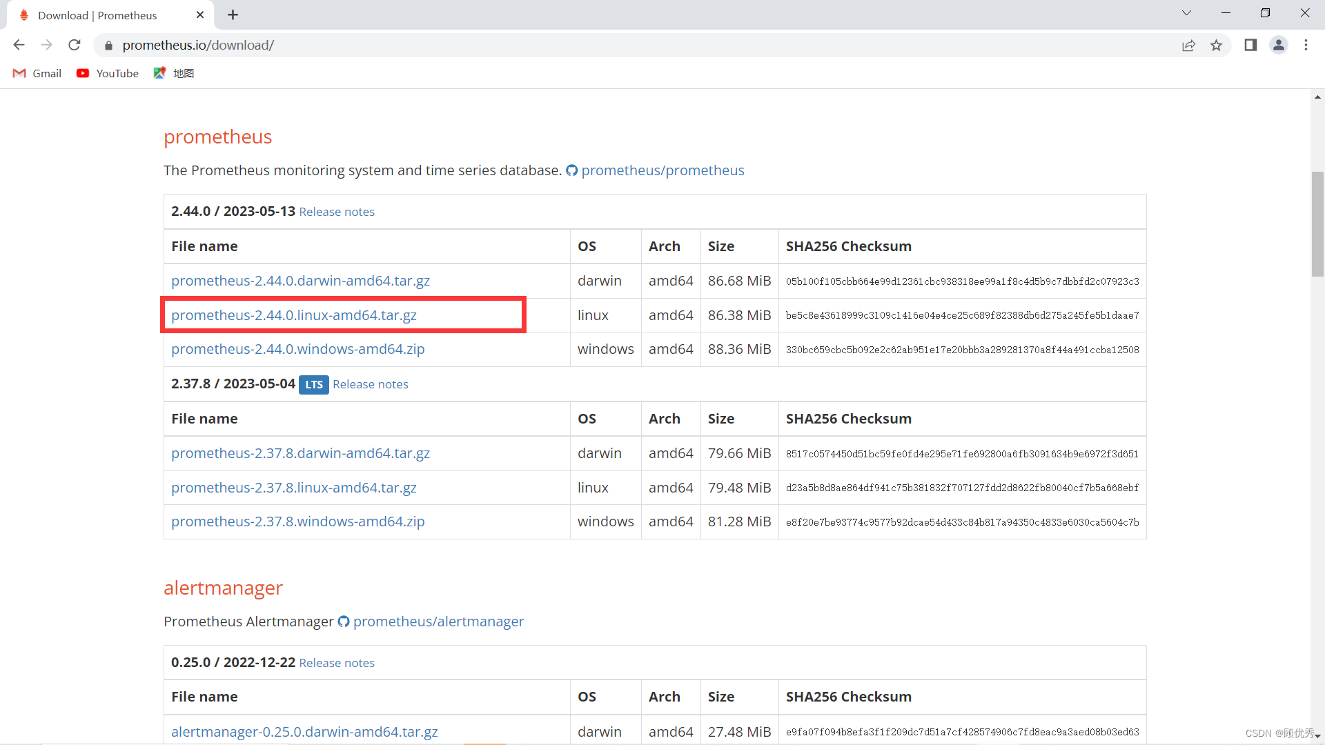
Task: Reload the Prometheus download page
Action: 74,45
